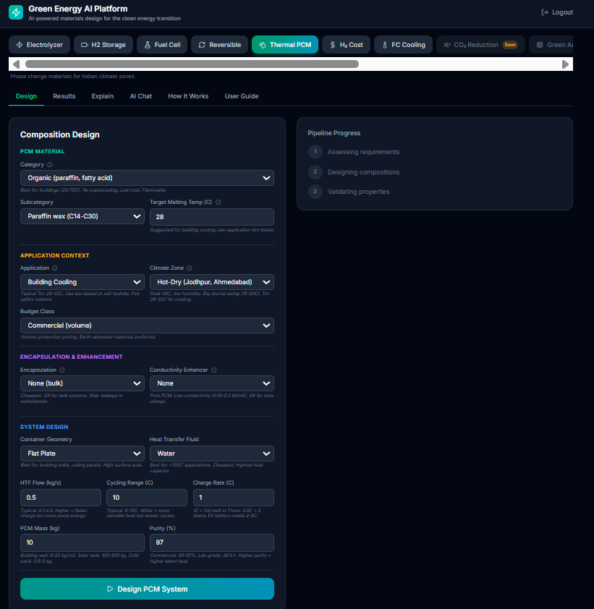Log out using the Logout link

coord(557,12)
